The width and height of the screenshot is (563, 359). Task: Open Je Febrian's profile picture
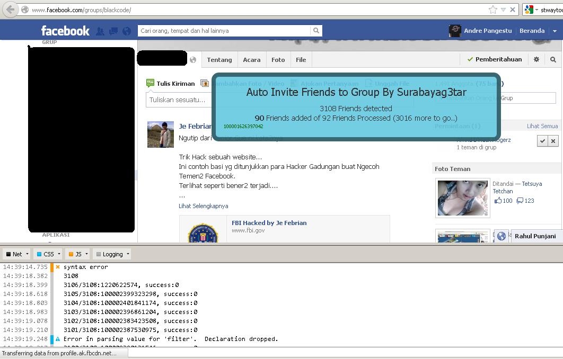point(161,134)
